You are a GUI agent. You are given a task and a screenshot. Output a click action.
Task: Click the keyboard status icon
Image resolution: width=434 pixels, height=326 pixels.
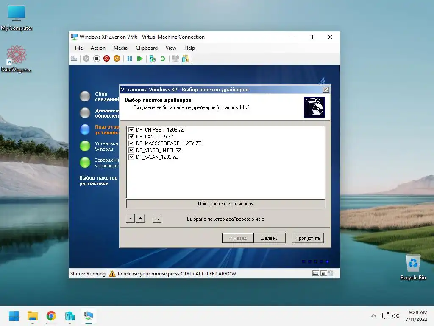pos(316,273)
